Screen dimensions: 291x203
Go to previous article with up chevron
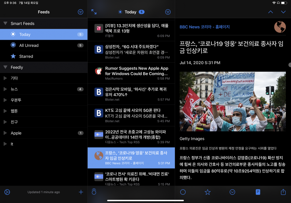pos(271,12)
